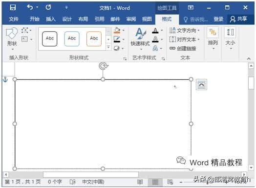Open the 大小 Size menu
The height and width of the screenshot is (188, 256).
click(230, 39)
